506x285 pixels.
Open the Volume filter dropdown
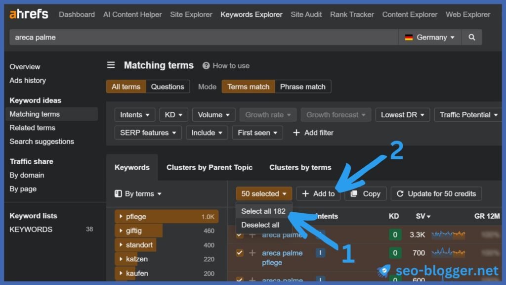(x=213, y=115)
